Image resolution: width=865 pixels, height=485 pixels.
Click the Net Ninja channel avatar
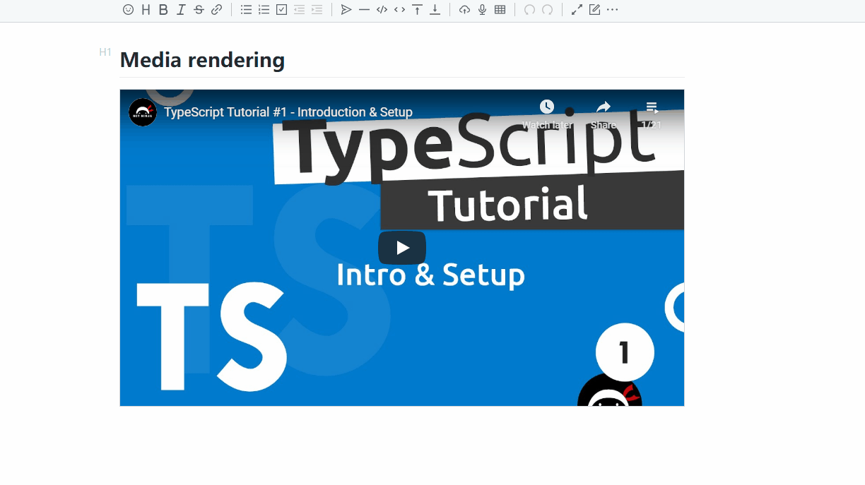click(143, 112)
